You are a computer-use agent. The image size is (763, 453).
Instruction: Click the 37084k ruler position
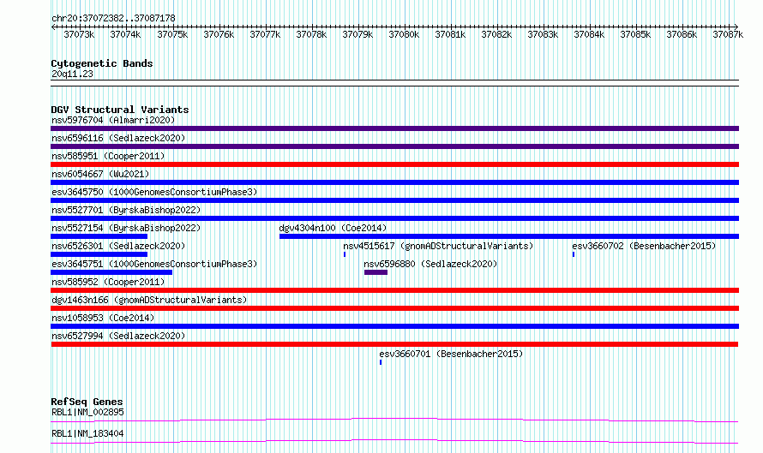tap(589, 34)
